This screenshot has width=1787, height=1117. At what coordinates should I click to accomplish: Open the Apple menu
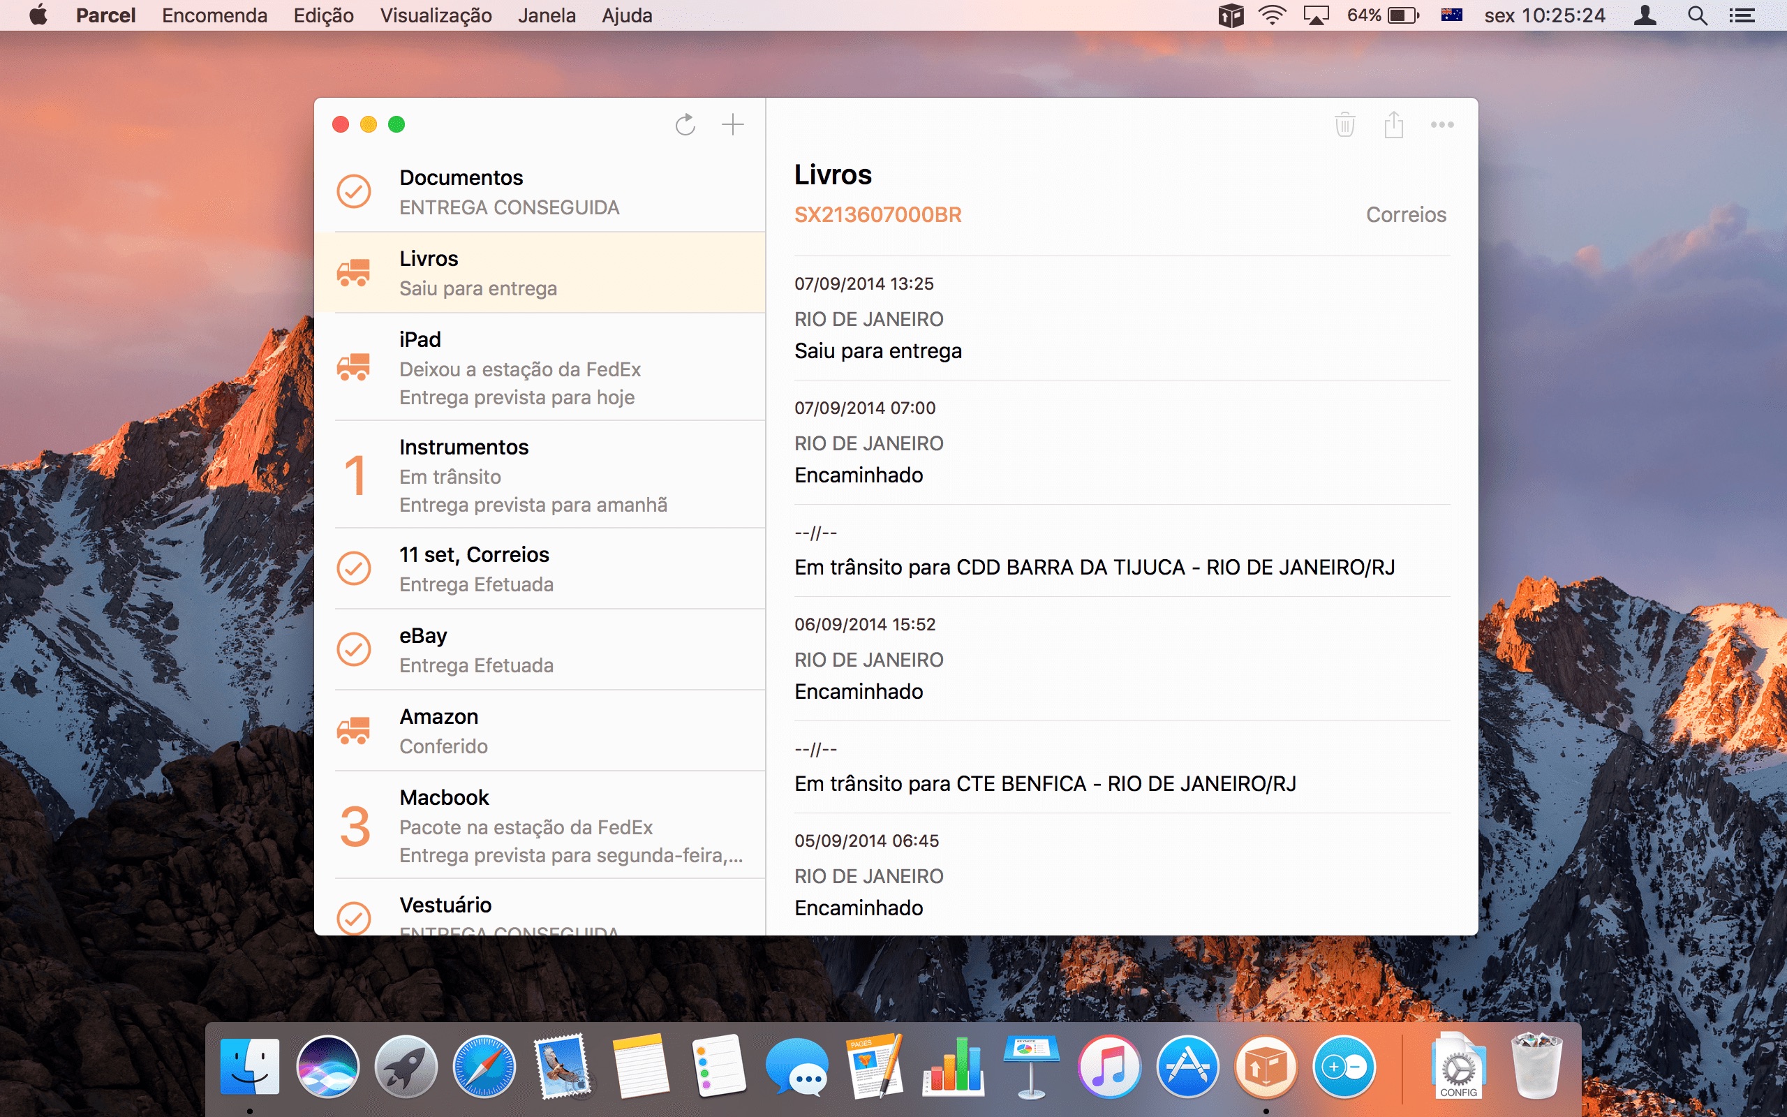click(x=38, y=15)
